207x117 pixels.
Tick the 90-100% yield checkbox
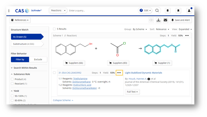pos(12,96)
